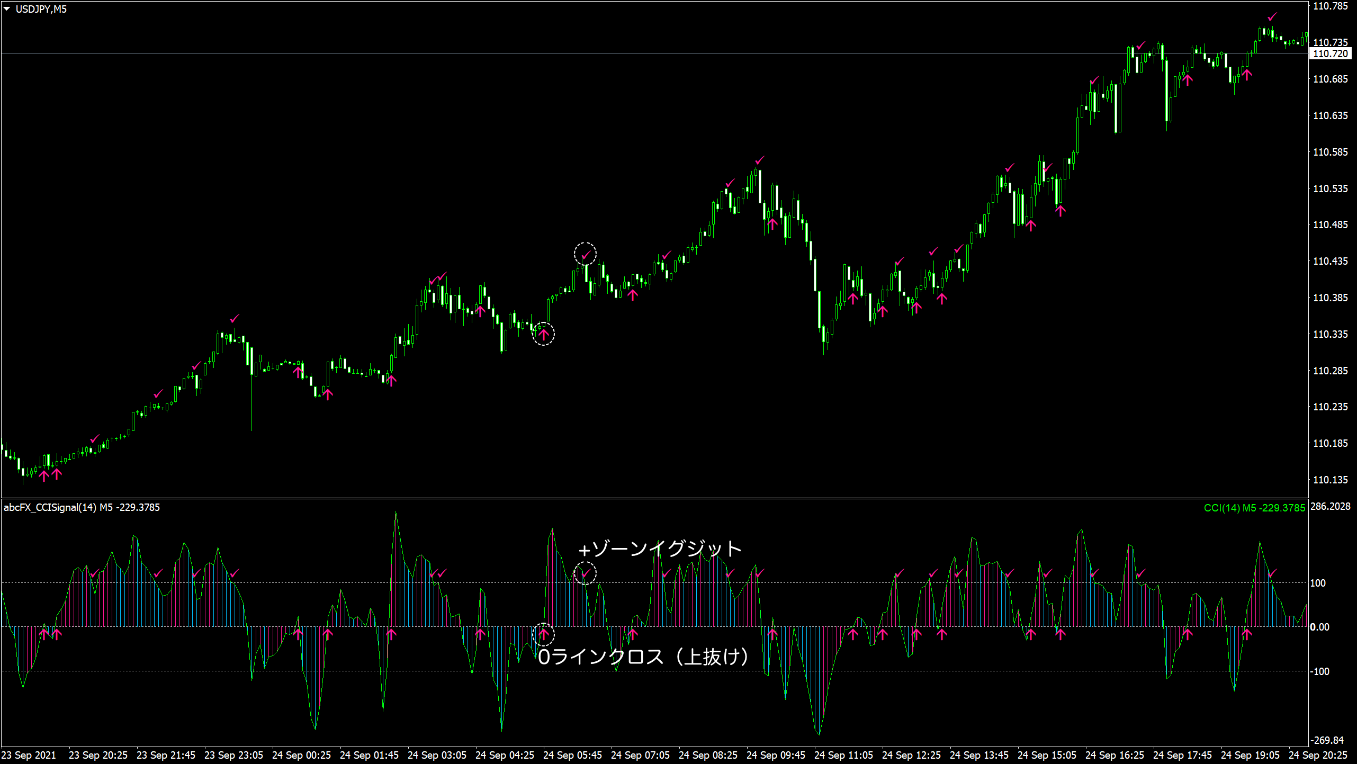Image resolution: width=1357 pixels, height=764 pixels.
Task: Click circled check mark in CCI indicator window
Action: point(586,573)
